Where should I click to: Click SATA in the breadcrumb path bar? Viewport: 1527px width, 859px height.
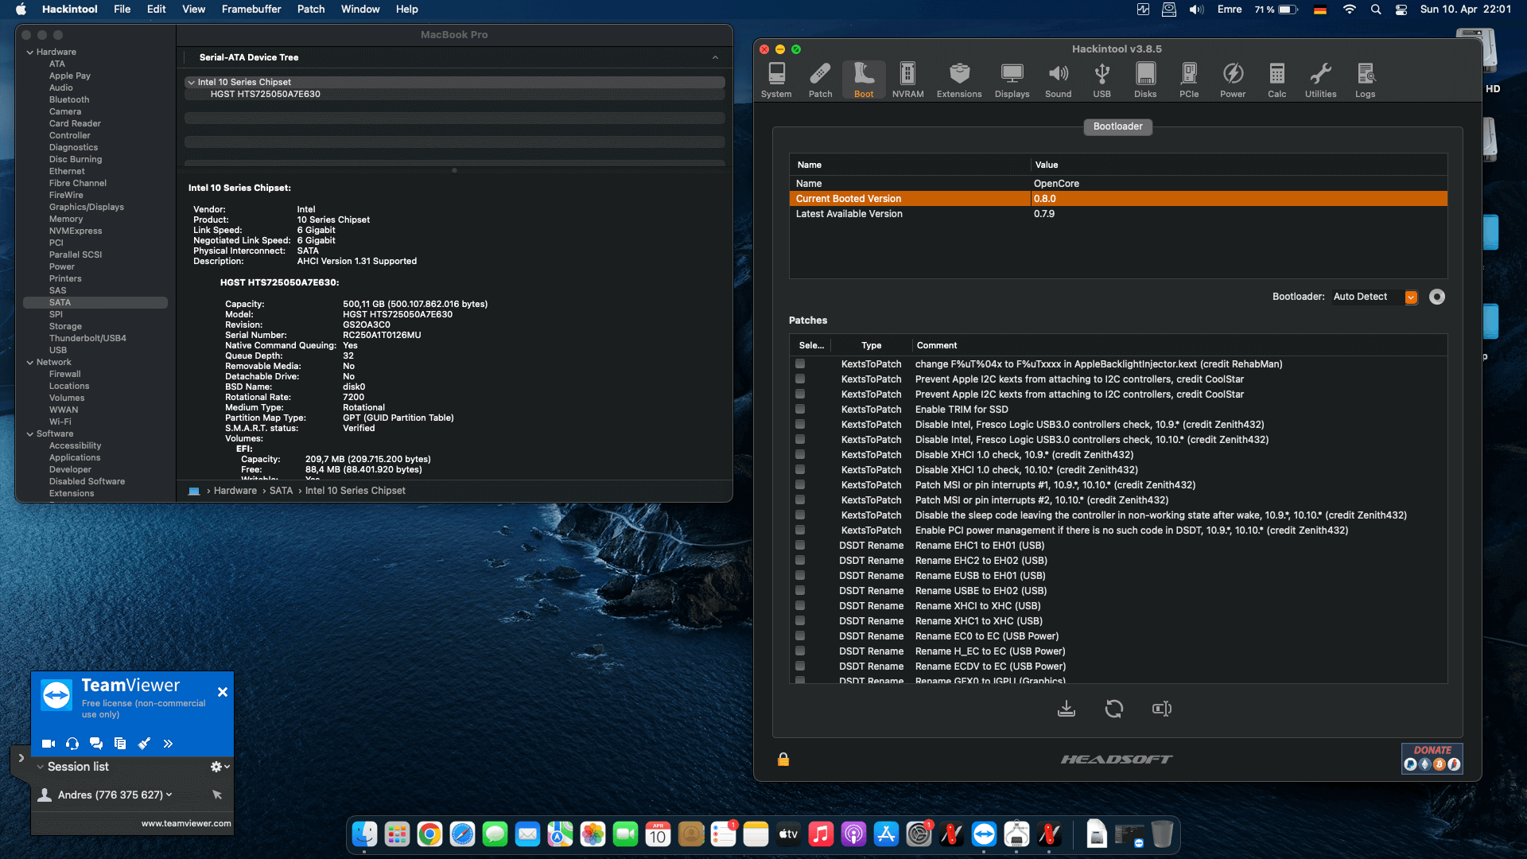(x=281, y=491)
